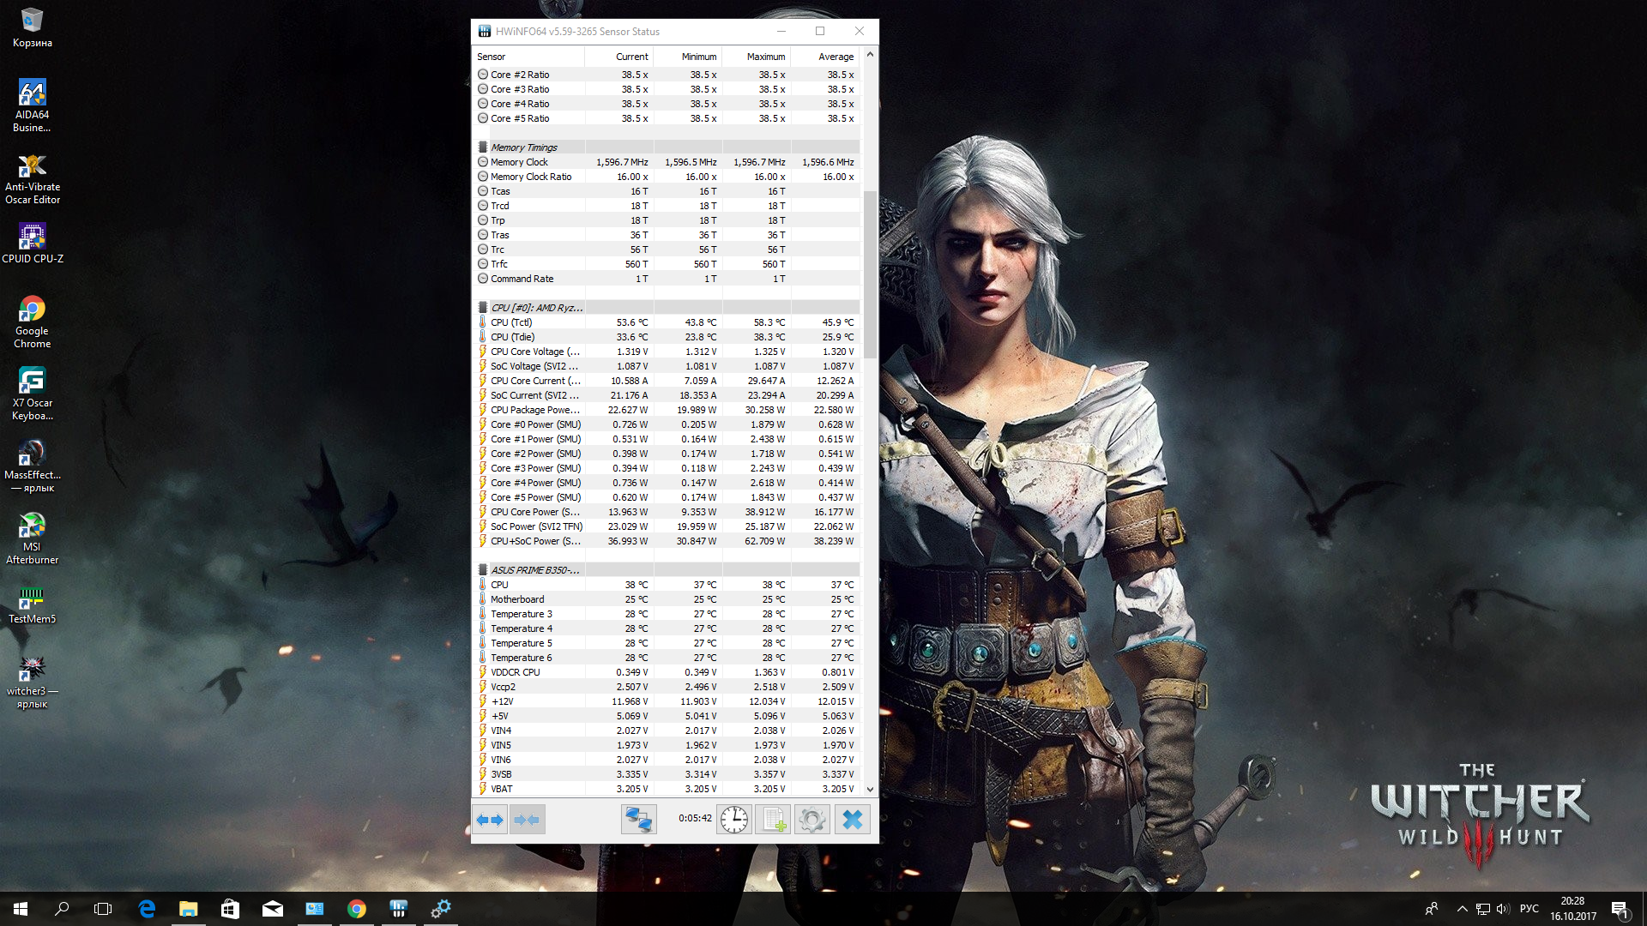This screenshot has height=926, width=1647.
Task: Select the Memory Timings group header
Action: click(x=524, y=147)
